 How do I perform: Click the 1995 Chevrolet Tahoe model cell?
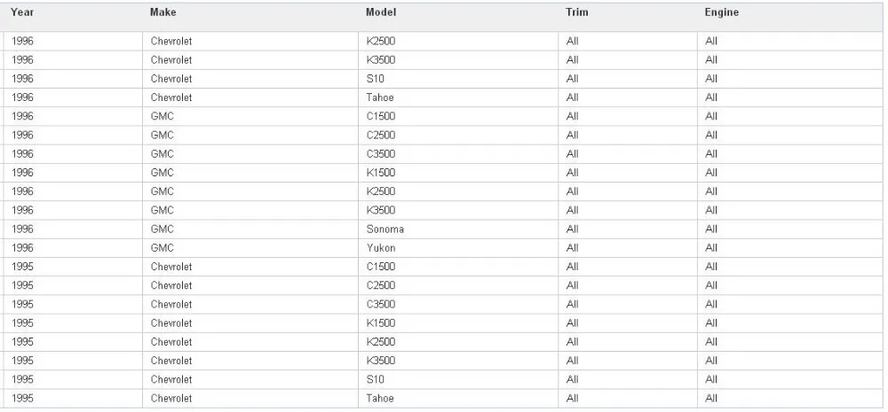(380, 399)
